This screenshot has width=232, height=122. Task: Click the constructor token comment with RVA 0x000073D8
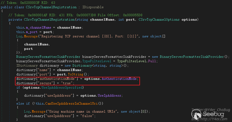[75, 15]
